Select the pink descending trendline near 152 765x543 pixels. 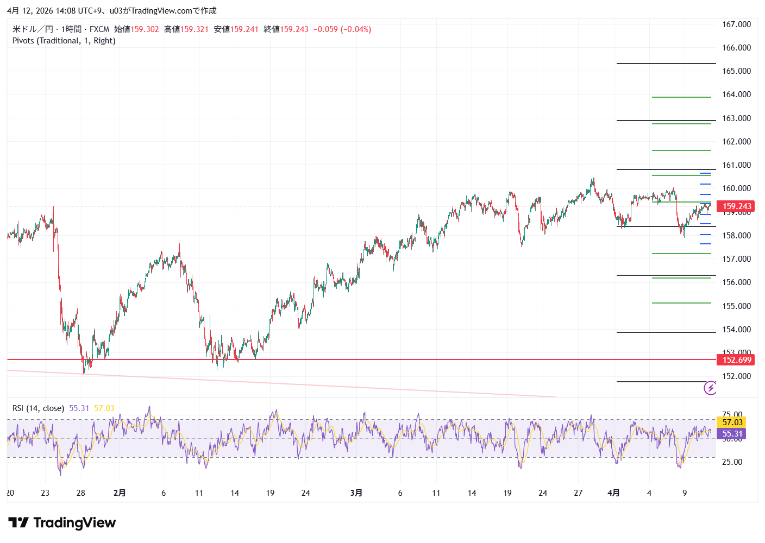pos(272,383)
